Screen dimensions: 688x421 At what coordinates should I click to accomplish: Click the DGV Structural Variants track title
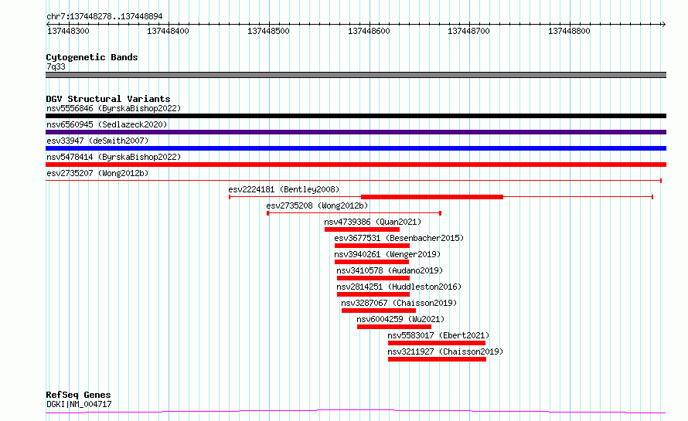pyautogui.click(x=108, y=99)
